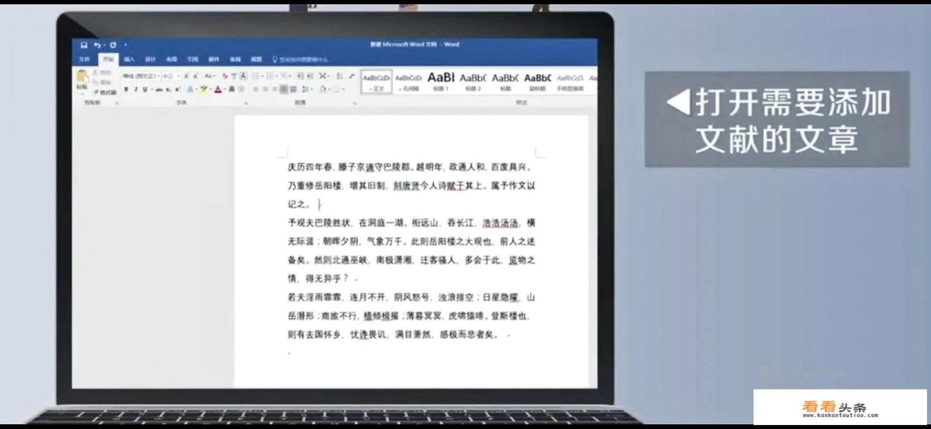931x429 pixels.
Task: Apply Heading 2 (标题 2) style
Action: click(x=473, y=82)
